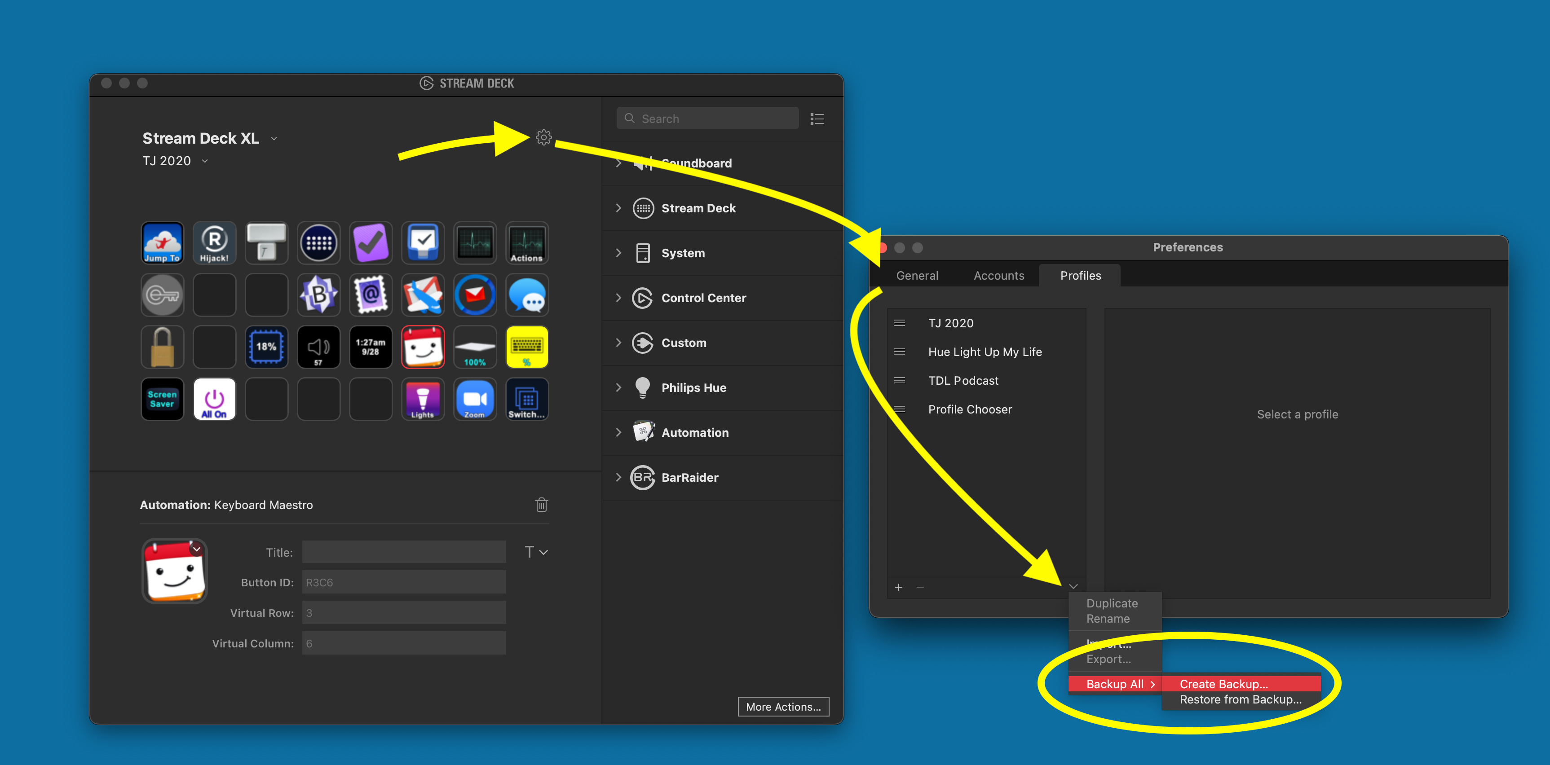Viewport: 1550px width, 765px height.
Task: Click the All On power key
Action: coord(214,400)
